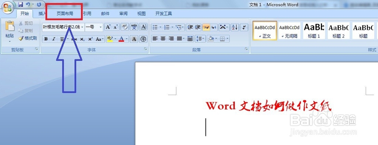Toggle left-to-right text direction
The height and width of the screenshot is (145, 378).
(206, 27)
